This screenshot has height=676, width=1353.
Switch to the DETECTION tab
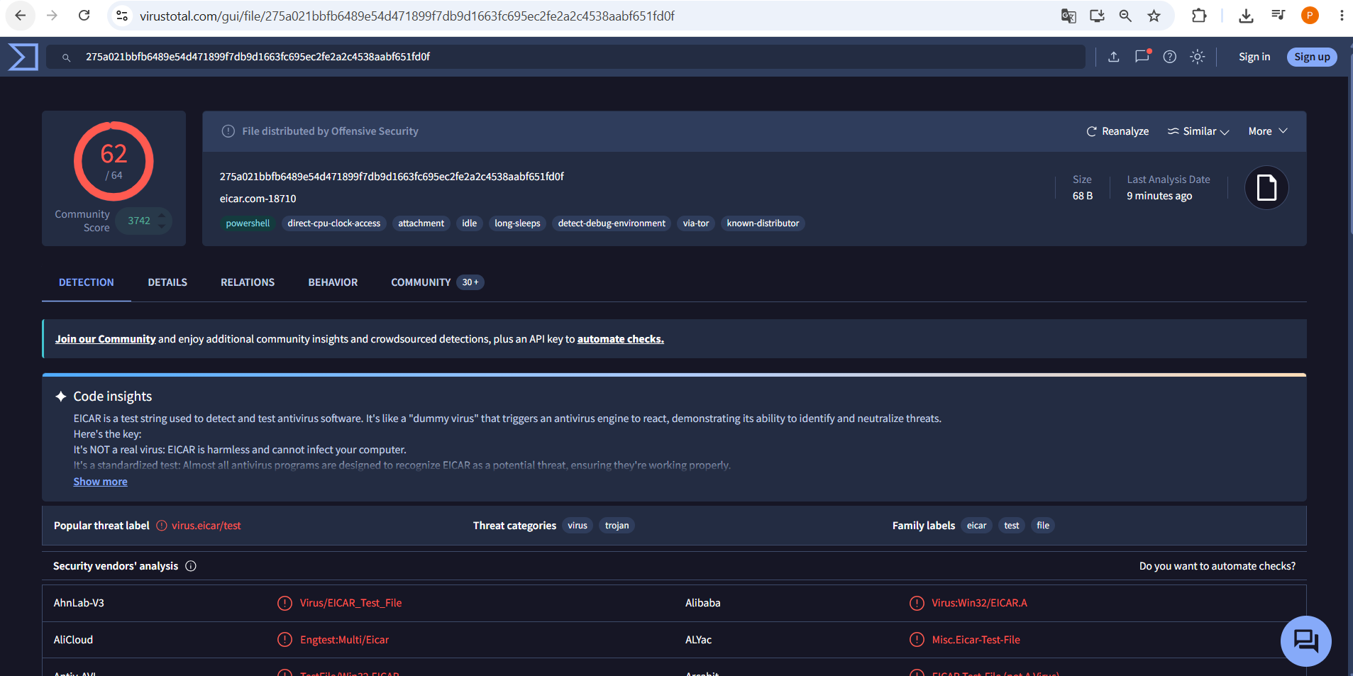point(87,282)
